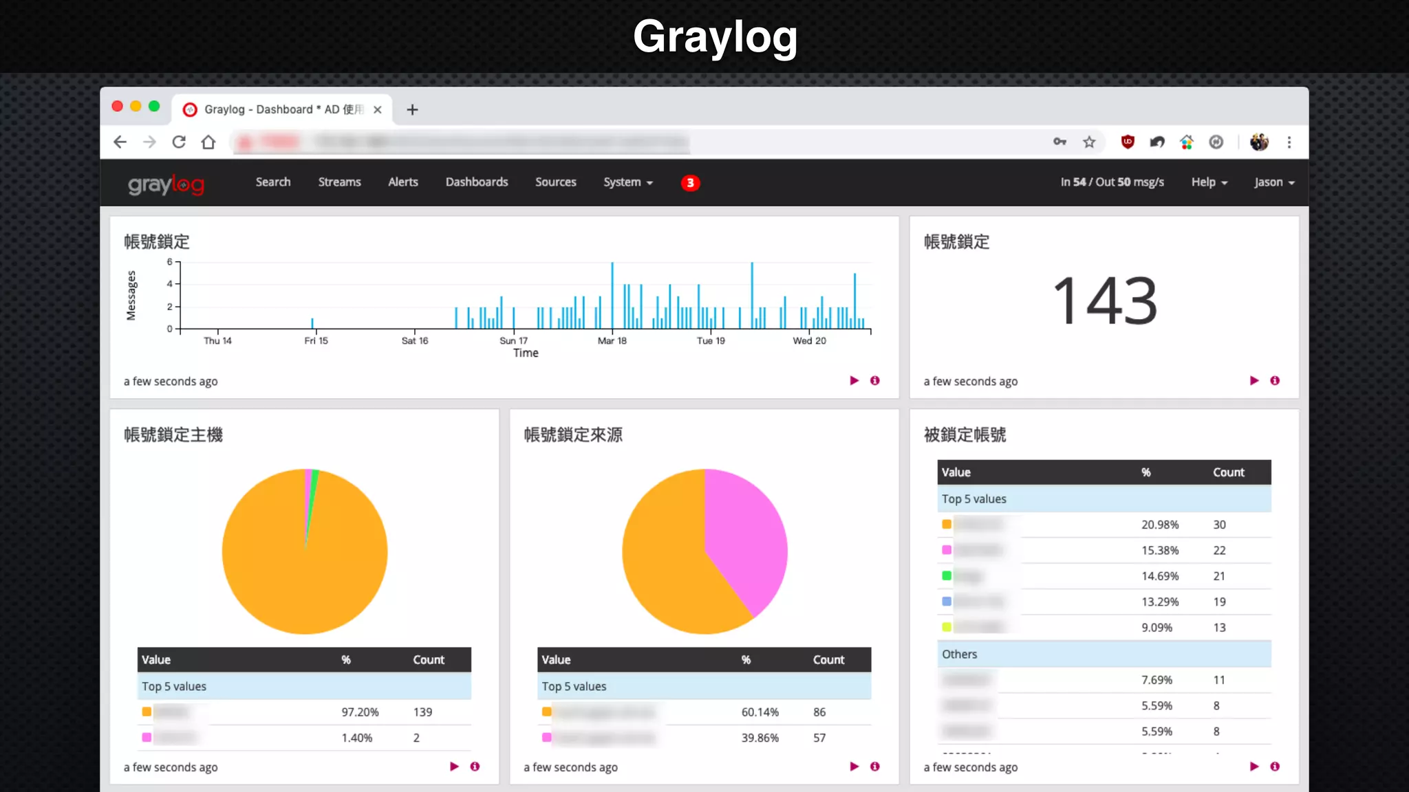The height and width of the screenshot is (792, 1409).
Task: Open the Sources page
Action: pyautogui.click(x=556, y=182)
